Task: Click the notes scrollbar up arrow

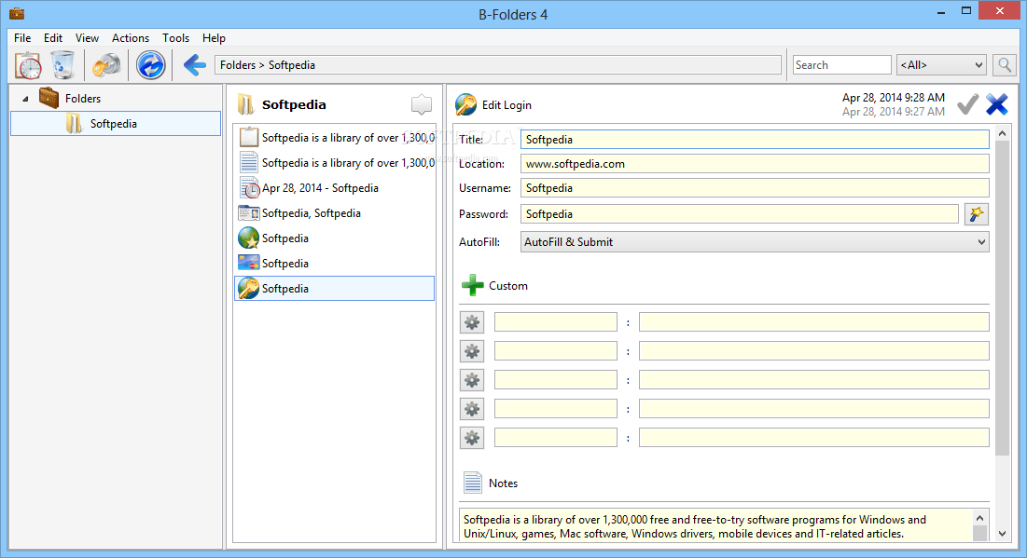Action: 979,517
